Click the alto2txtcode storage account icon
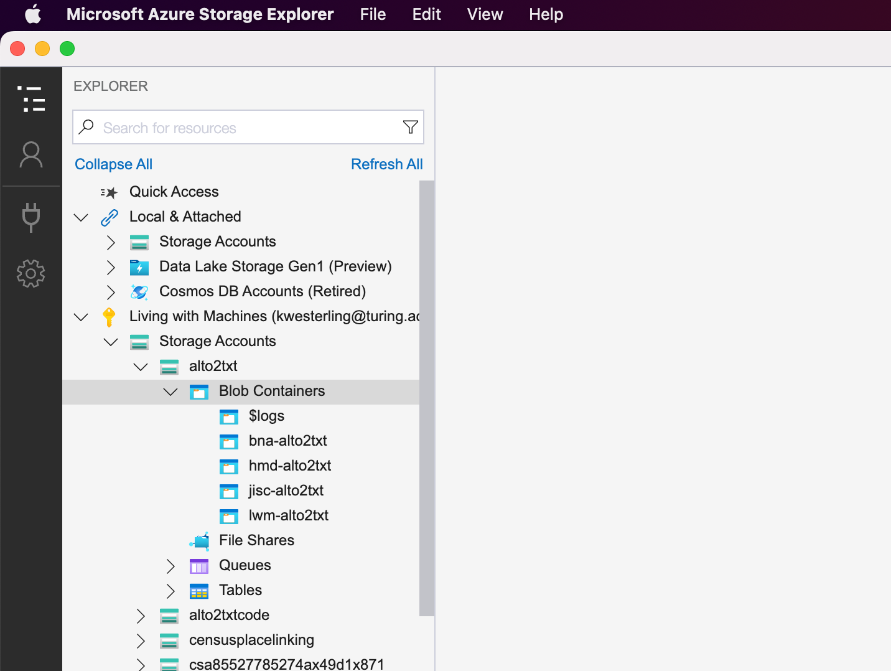The image size is (891, 671). [x=169, y=616]
